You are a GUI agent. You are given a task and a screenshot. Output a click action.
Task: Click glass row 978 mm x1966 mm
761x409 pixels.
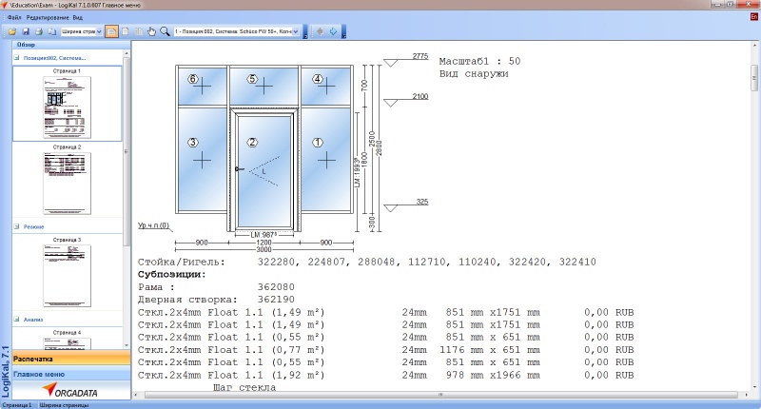386,375
